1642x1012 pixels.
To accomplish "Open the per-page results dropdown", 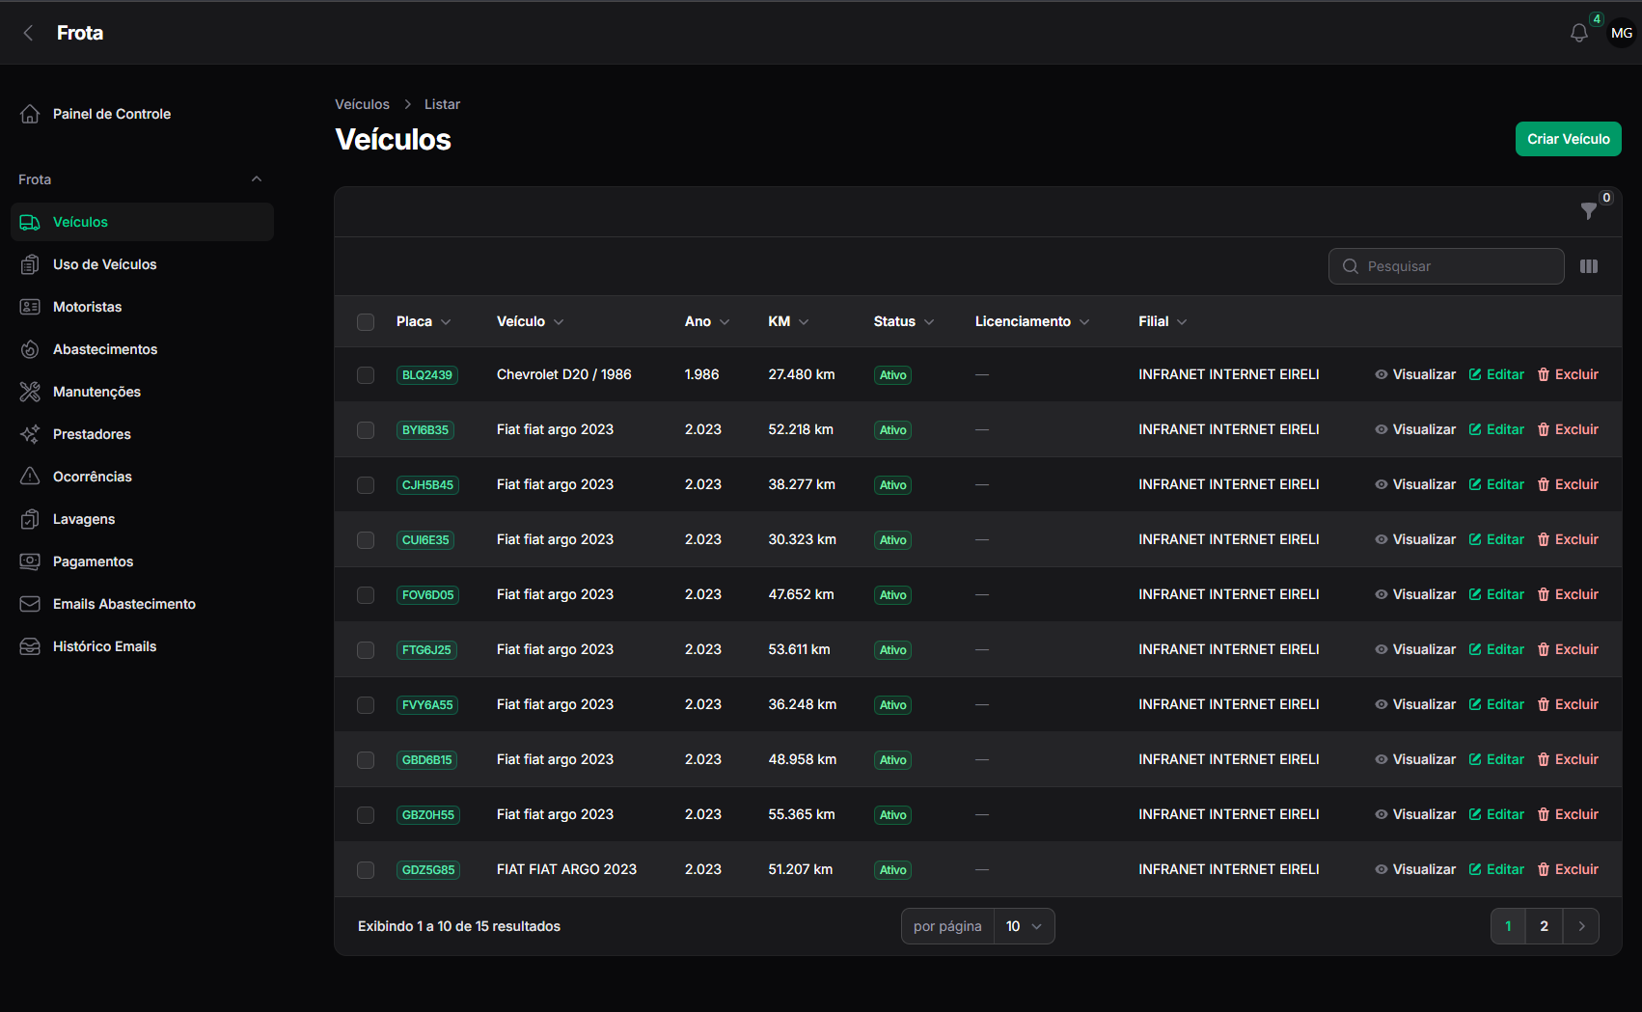I will pos(1024,926).
